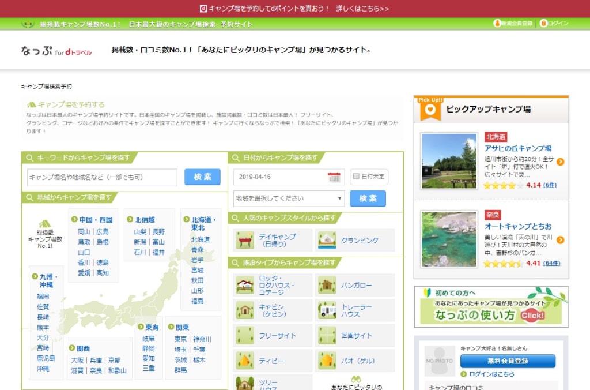Click the d point icon in red banner
590x390 pixels.
coord(203,8)
